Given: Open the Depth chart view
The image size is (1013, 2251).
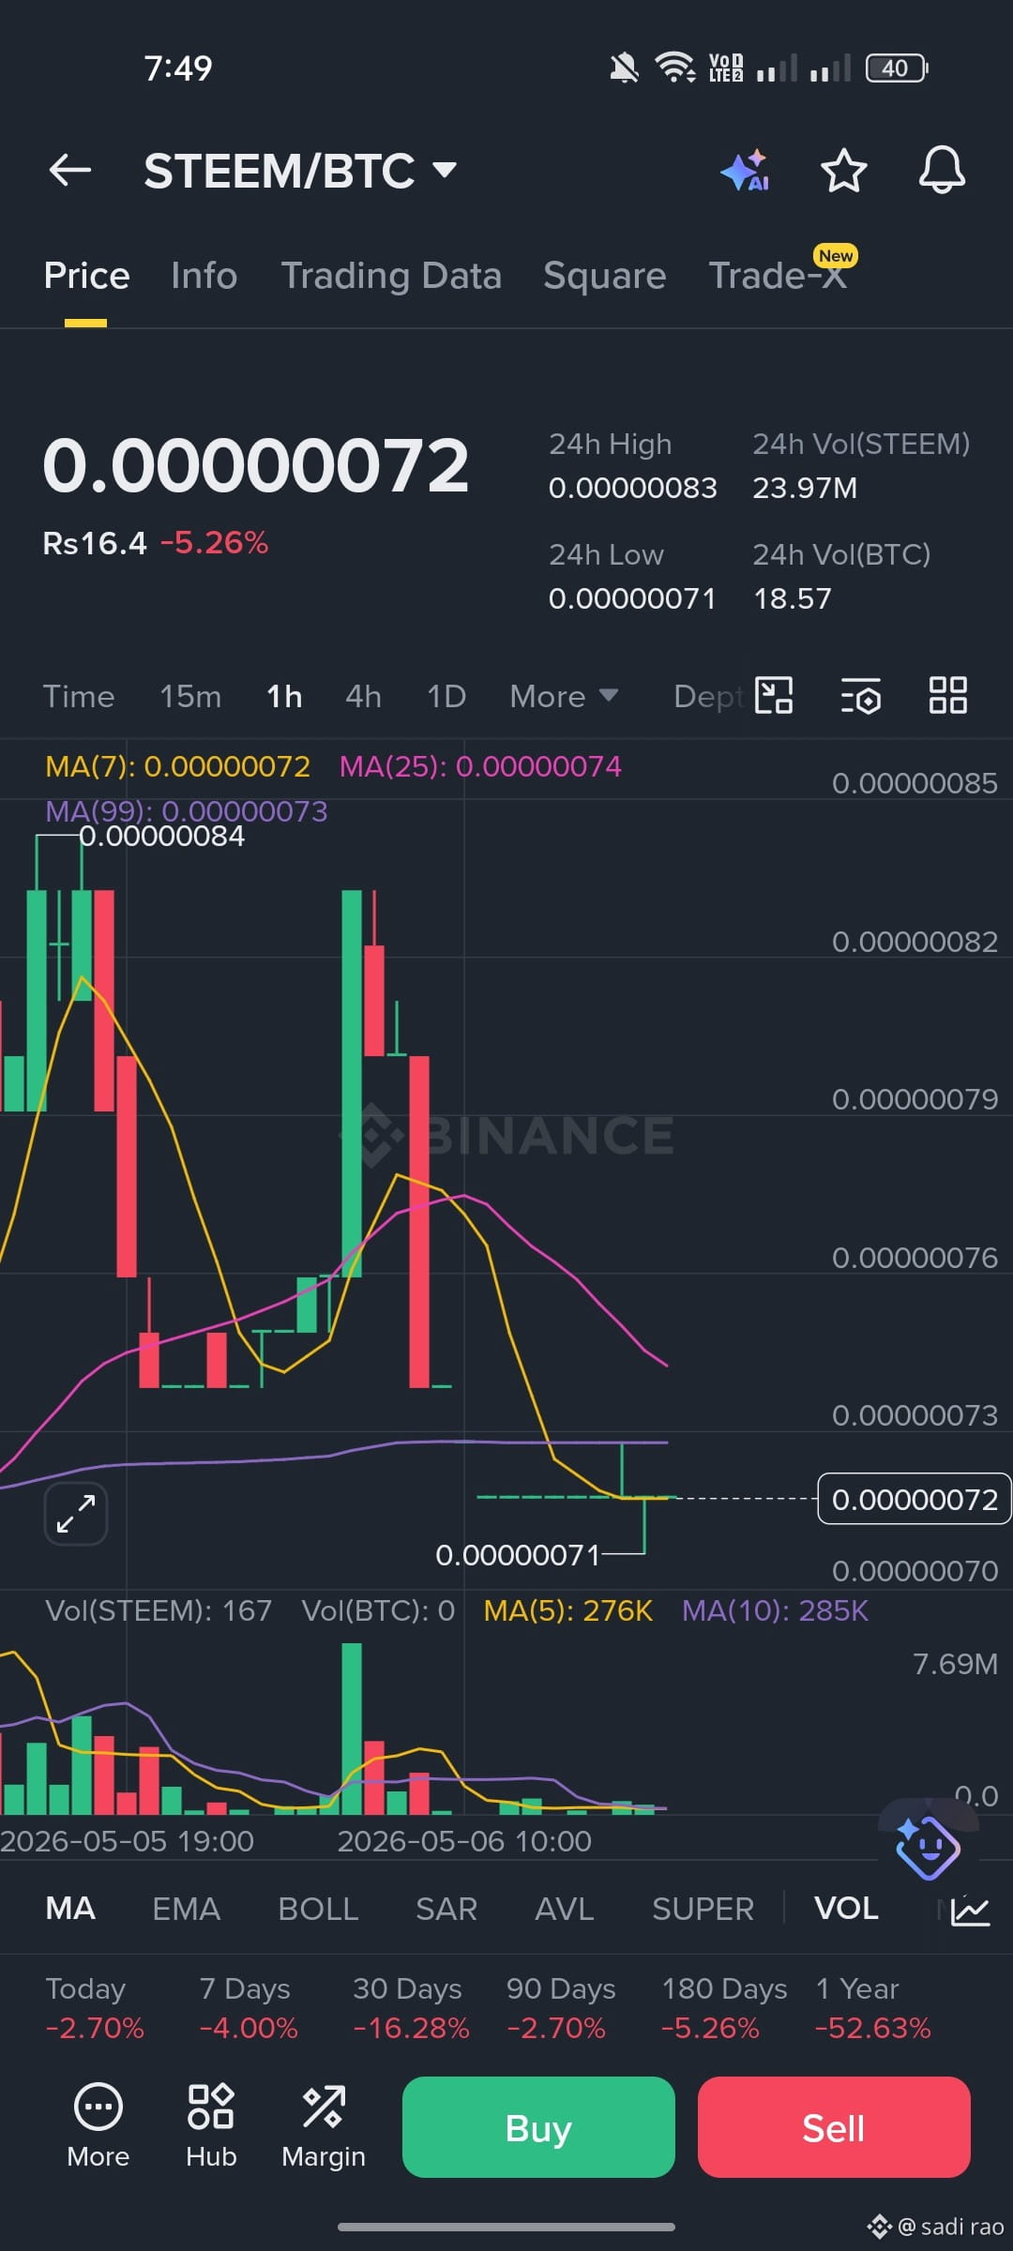Looking at the screenshot, I should click(708, 697).
